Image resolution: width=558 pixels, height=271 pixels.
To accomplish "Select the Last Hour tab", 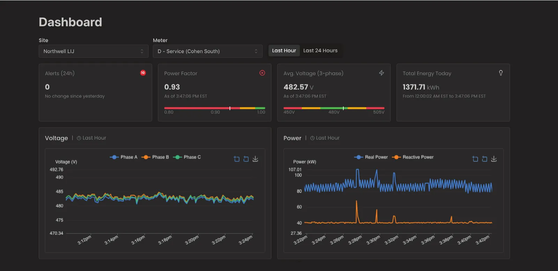I will tap(284, 51).
